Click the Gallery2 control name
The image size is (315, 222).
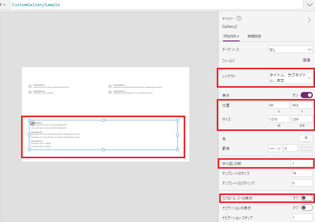tap(229, 26)
